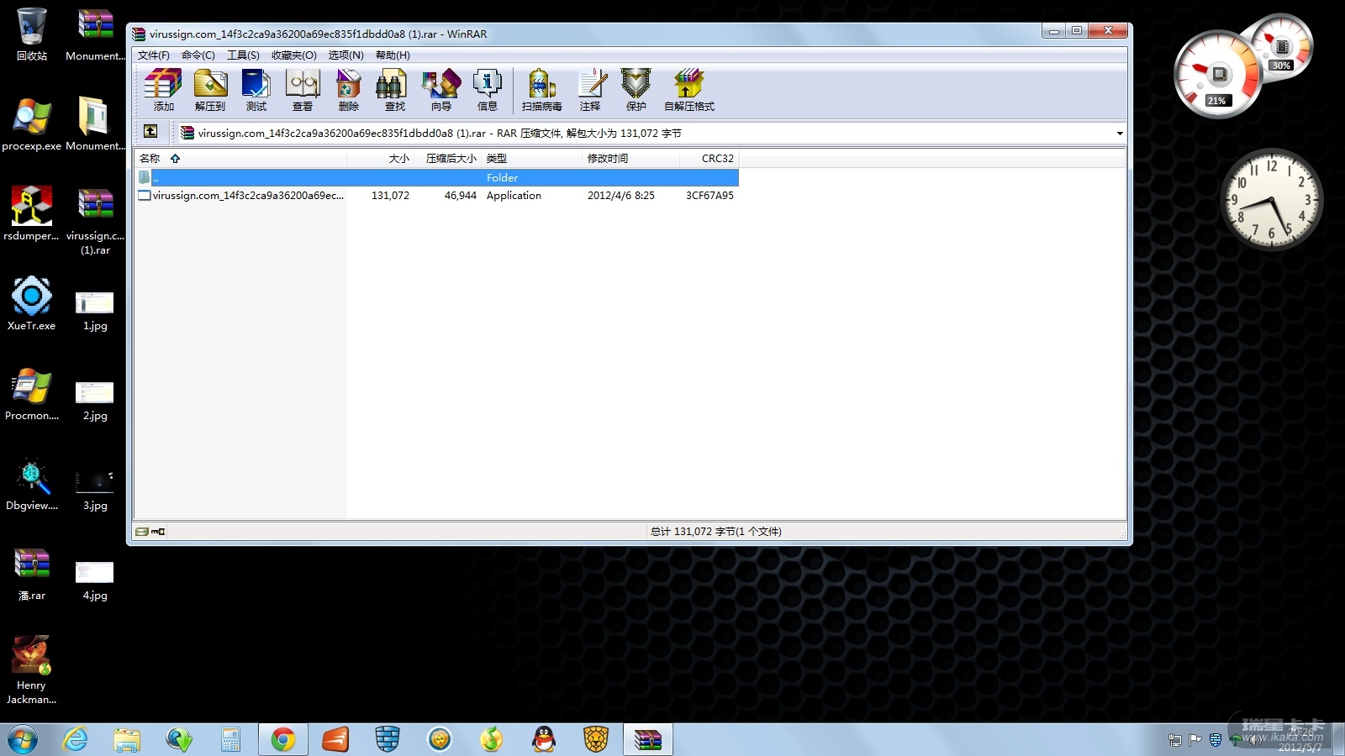The height and width of the screenshot is (756, 1345).
Task: Open the Calculator from the taskbar
Action: [x=231, y=739]
